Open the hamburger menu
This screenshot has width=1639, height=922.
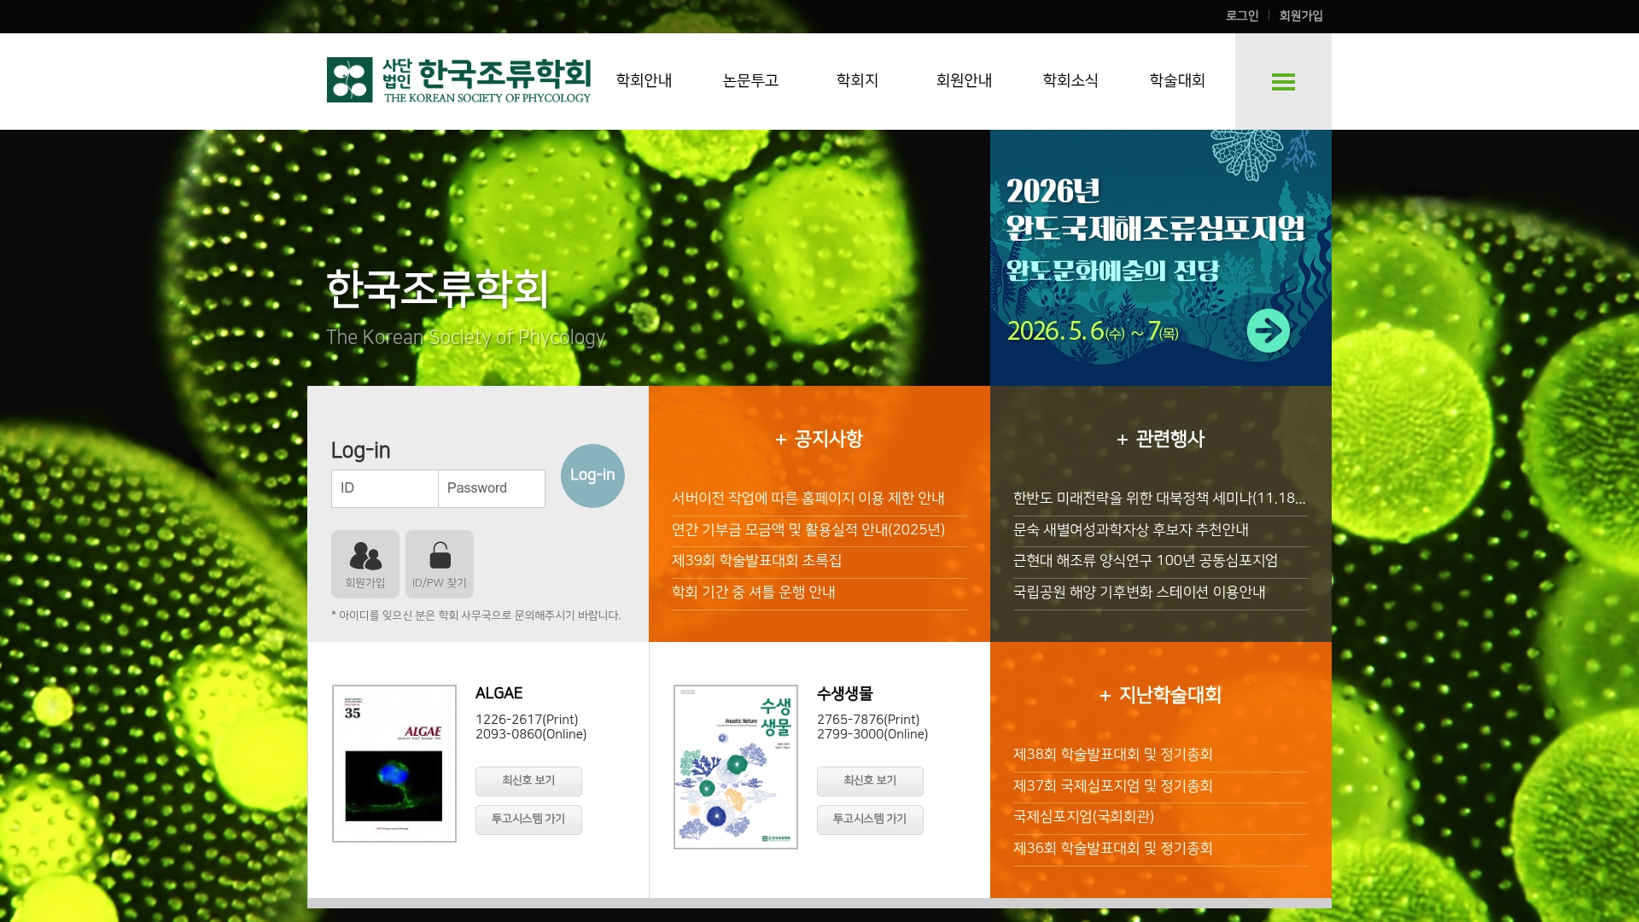tap(1283, 81)
